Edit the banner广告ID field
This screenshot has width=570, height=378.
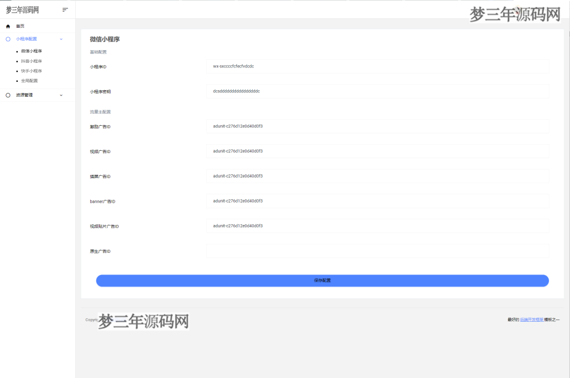pos(377,201)
